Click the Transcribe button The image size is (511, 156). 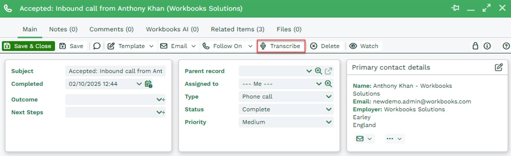point(281,46)
